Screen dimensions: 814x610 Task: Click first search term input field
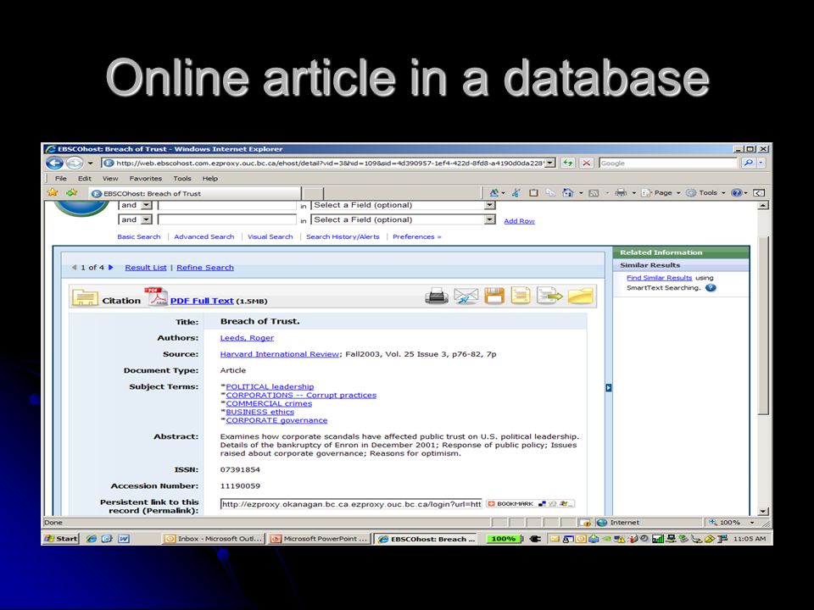[227, 205]
